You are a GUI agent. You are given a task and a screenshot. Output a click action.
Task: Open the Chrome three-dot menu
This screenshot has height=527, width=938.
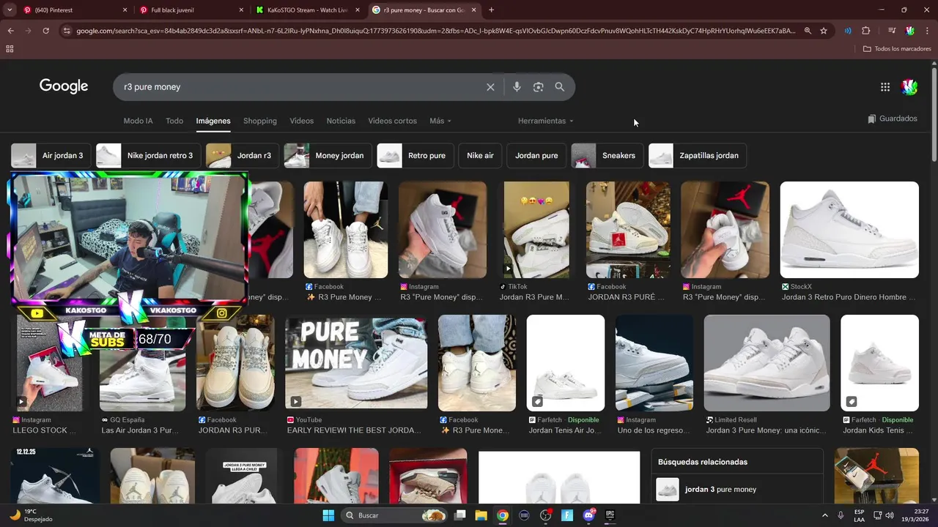[927, 31]
